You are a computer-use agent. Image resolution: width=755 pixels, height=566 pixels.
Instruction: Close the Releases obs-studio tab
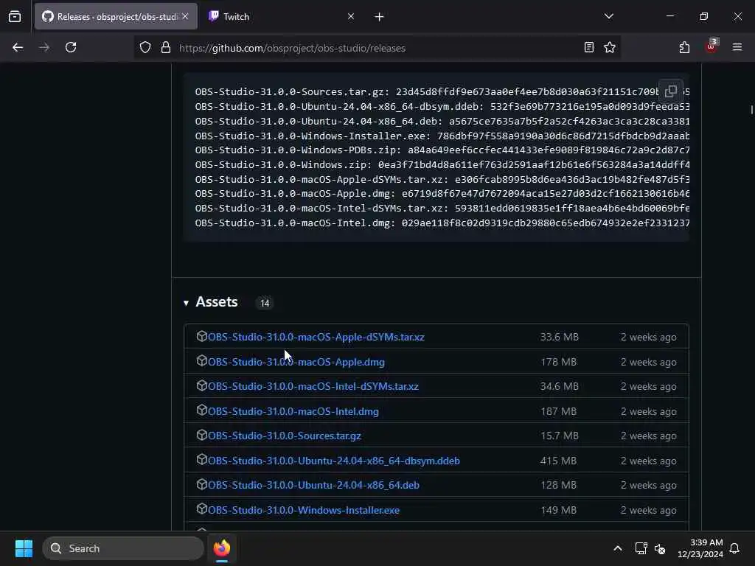point(185,16)
